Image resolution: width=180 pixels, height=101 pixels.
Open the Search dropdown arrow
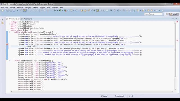tap(91, 10)
